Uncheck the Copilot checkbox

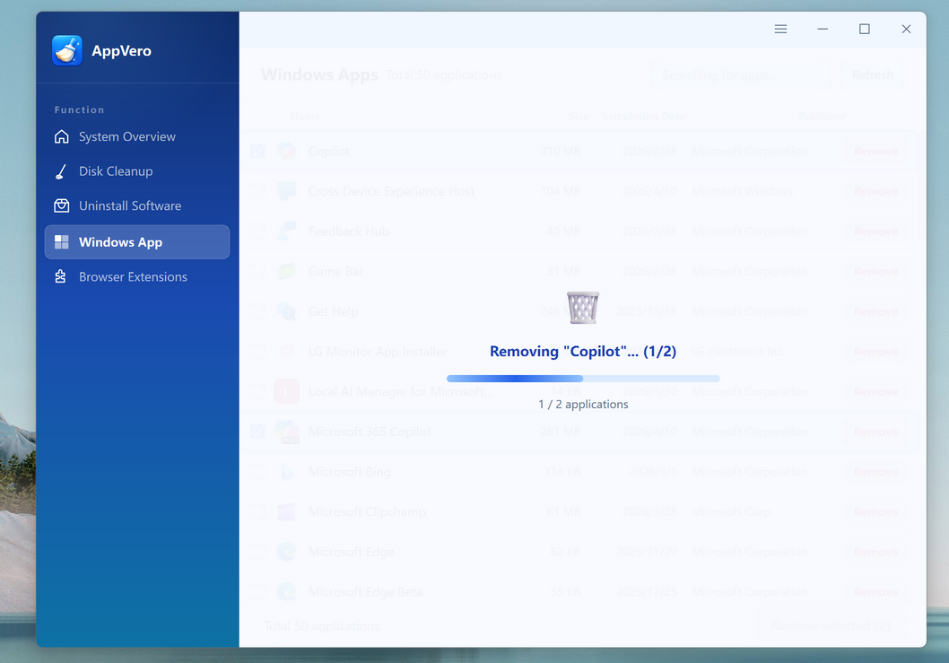[x=257, y=151]
